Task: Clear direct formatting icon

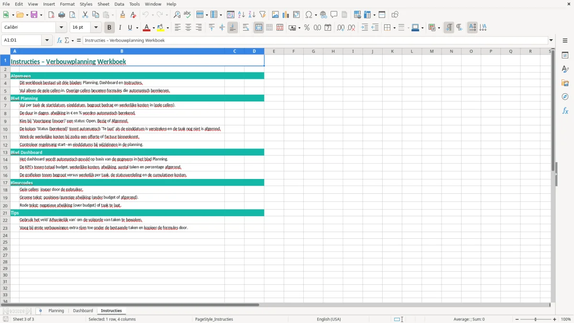Action: click(133, 15)
